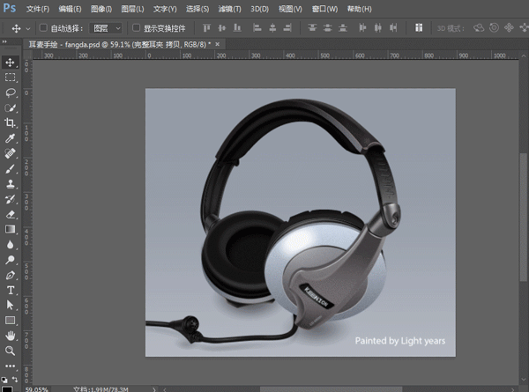Click Distribute Left Edges icon

[x=362, y=27]
